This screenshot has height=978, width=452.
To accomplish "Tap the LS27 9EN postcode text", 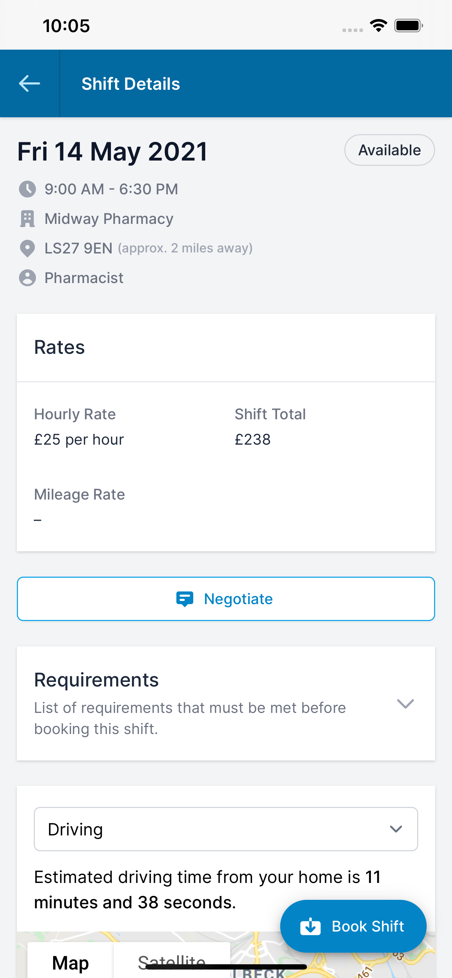I will tap(79, 248).
